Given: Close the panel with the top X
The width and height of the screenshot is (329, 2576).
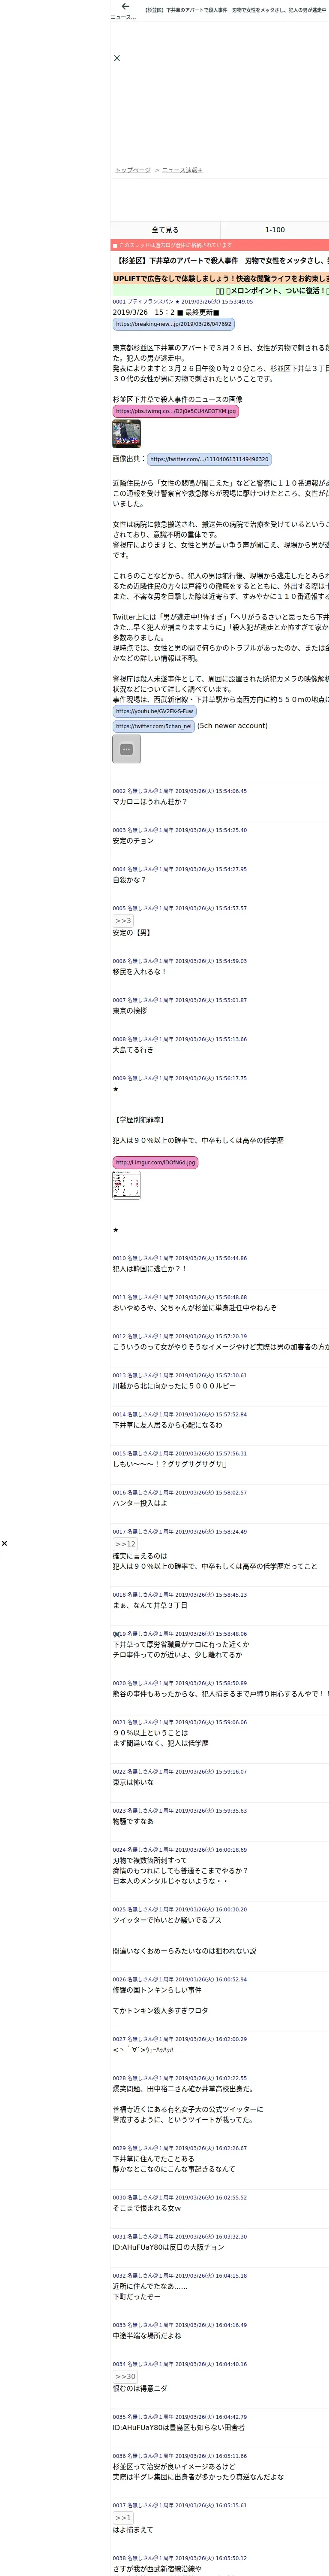Looking at the screenshot, I should click(x=117, y=58).
